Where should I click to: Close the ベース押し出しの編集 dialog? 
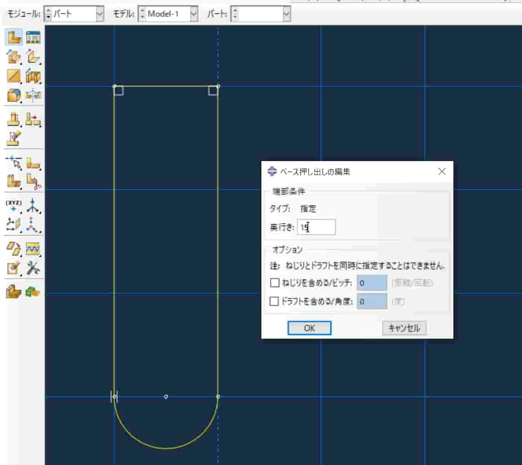[442, 172]
